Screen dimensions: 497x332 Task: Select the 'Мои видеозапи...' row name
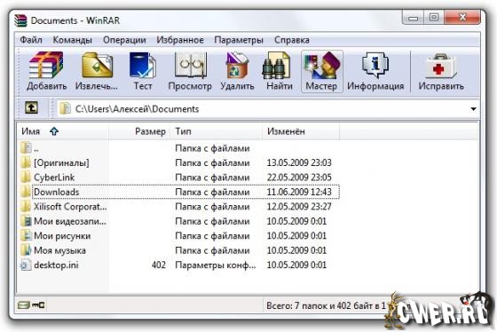point(70,221)
